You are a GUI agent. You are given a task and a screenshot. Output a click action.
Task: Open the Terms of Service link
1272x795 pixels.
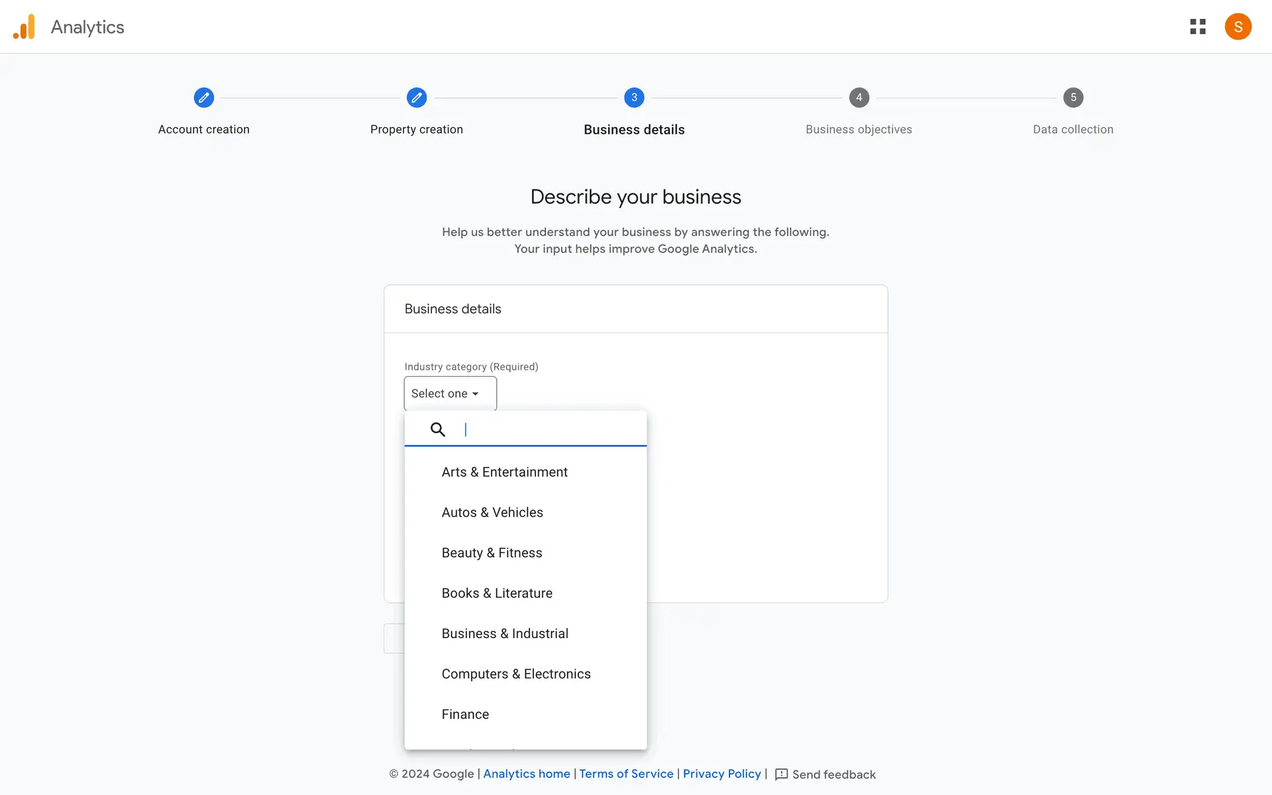click(626, 774)
